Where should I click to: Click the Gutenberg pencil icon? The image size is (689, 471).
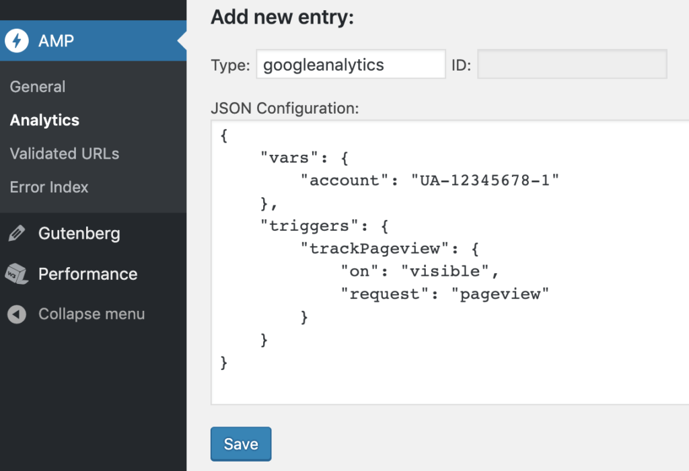[17, 233]
